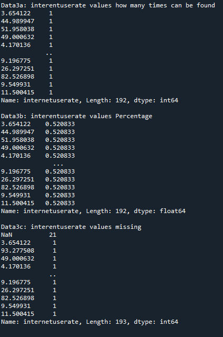Click the 0.520833 next to 3.654122
The image size is (223, 337).
pyautogui.click(x=60, y=124)
